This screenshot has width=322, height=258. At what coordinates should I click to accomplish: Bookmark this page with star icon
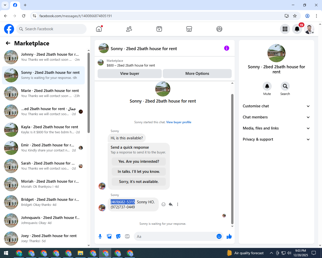(x=295, y=16)
